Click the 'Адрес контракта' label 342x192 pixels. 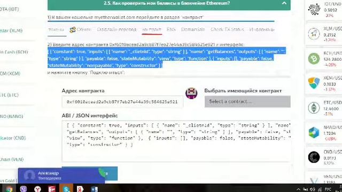pos(83,91)
